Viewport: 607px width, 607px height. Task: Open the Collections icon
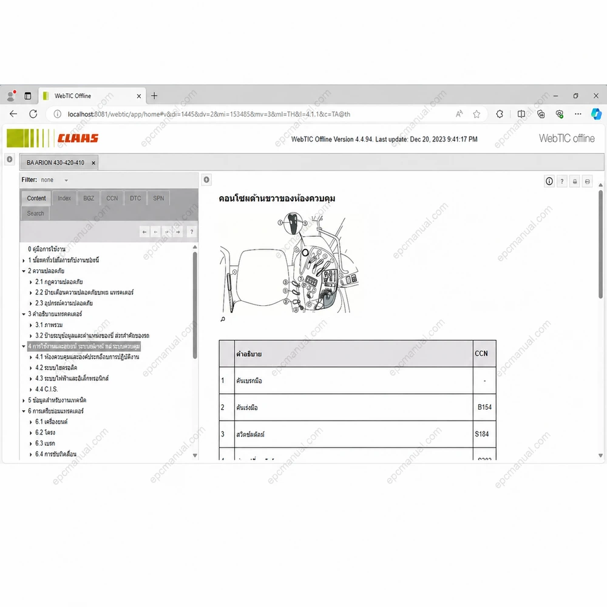(x=541, y=114)
